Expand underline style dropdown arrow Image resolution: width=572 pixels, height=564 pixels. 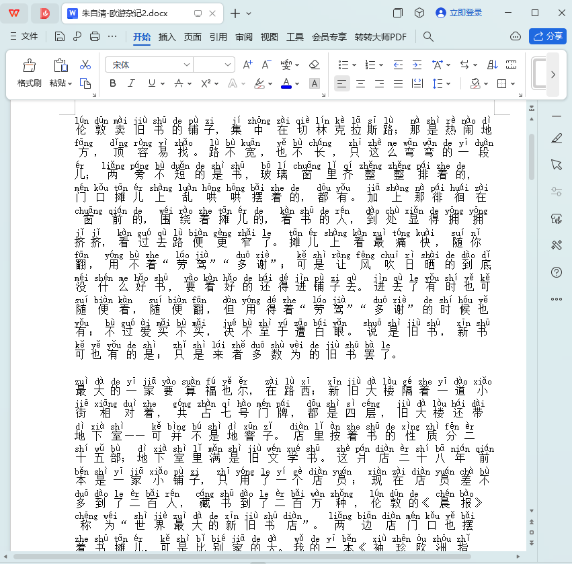point(163,84)
